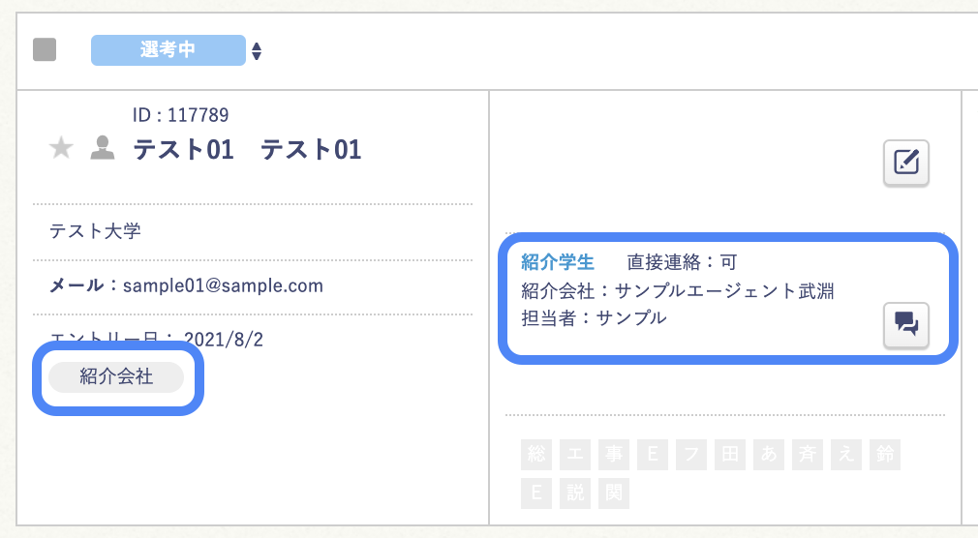Open applicant name テスト01 テスト01
978x538 pixels.
pos(247,149)
